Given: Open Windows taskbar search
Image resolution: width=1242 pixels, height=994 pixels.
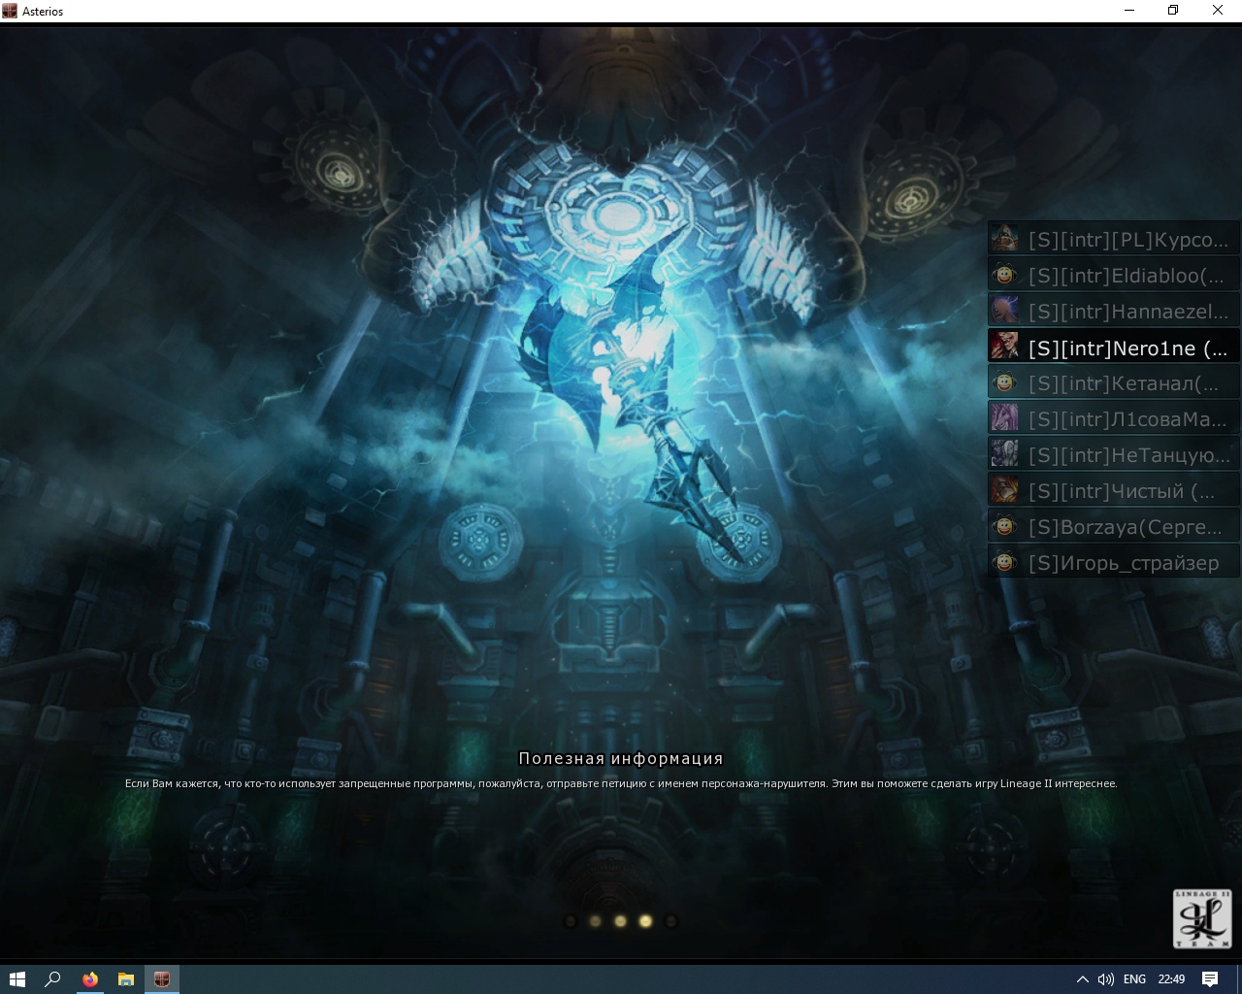Looking at the screenshot, I should coord(53,979).
